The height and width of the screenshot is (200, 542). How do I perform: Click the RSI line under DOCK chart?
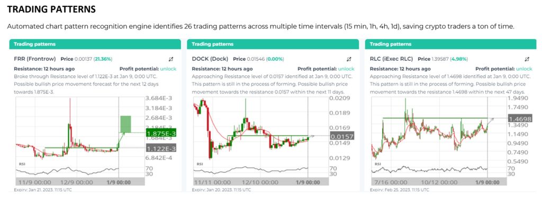coord(250,169)
